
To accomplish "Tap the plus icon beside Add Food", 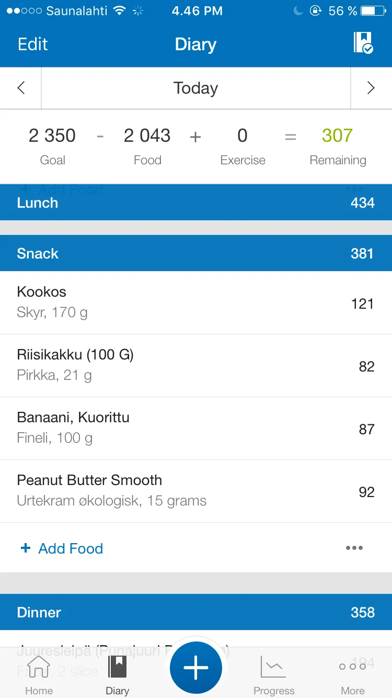I will (x=25, y=548).
